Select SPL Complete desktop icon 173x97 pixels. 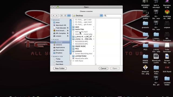point(167,37)
